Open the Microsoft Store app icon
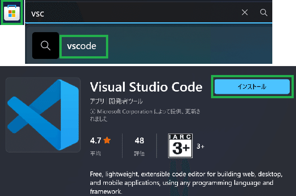Screen dimensions: 296x196 12,13
